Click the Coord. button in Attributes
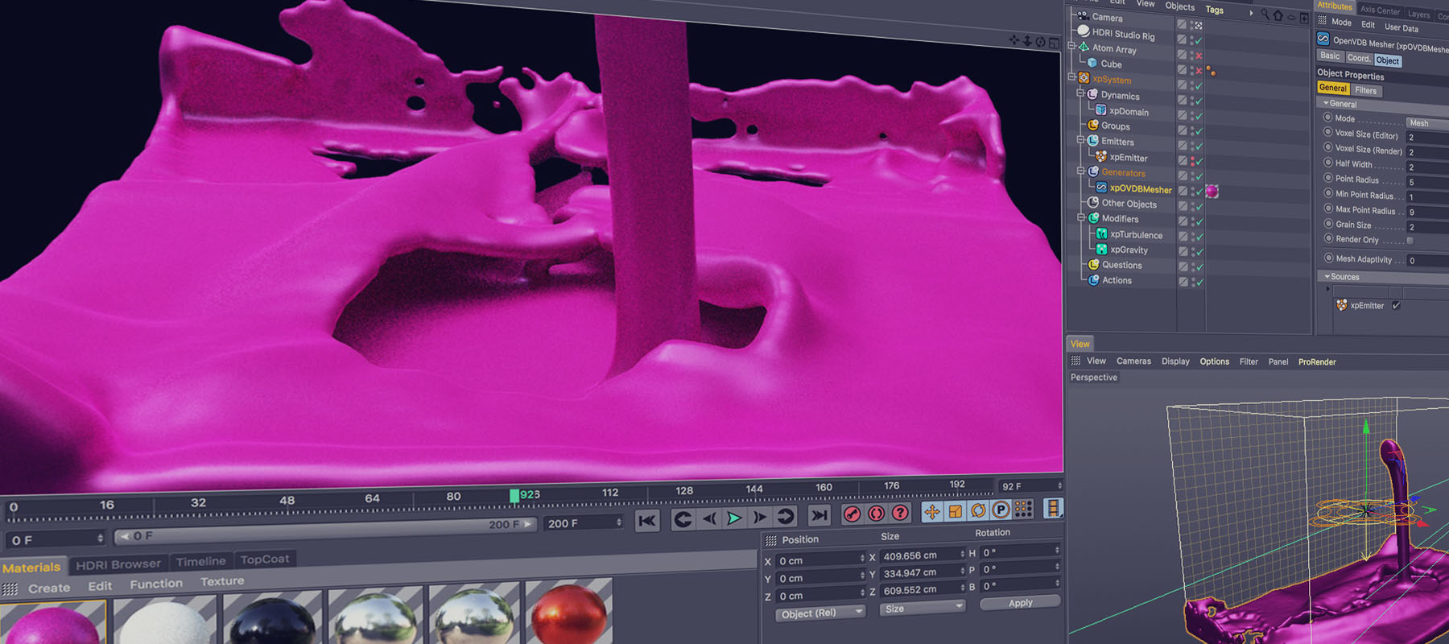 1358,58
